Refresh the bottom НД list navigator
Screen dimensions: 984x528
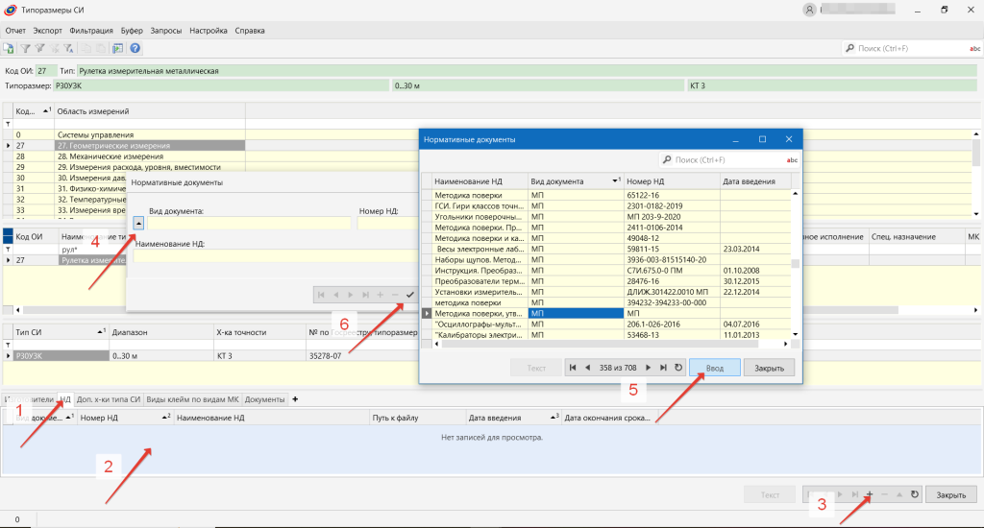(x=915, y=494)
